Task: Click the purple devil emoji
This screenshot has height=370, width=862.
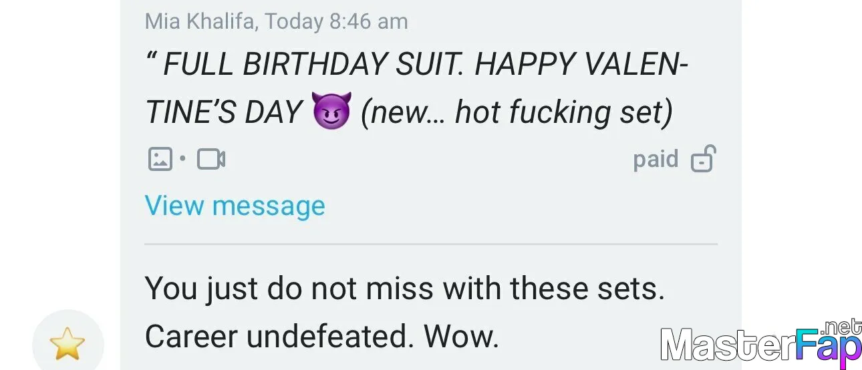Action: (331, 112)
